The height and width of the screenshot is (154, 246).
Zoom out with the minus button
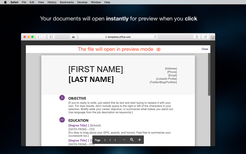pos(124,140)
